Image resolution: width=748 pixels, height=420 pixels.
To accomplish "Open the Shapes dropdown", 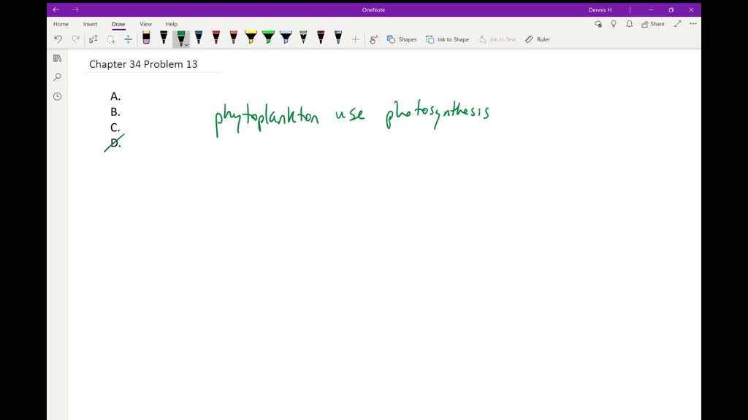I will point(402,39).
